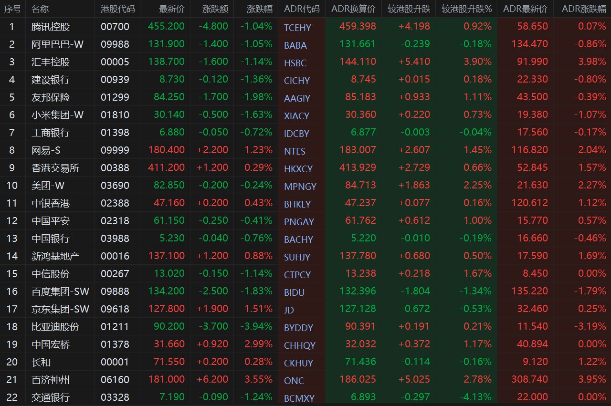Click the 中国银行 stock name
The image size is (611, 406).
51,239
